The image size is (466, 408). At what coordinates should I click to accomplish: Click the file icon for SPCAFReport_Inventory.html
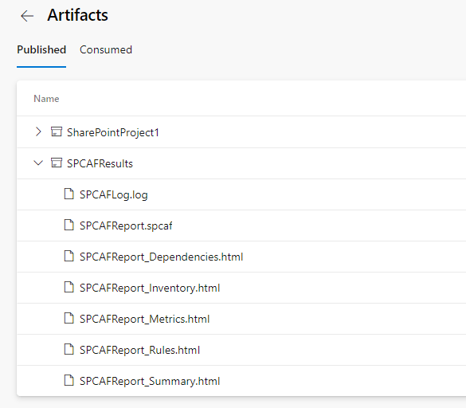pos(69,287)
